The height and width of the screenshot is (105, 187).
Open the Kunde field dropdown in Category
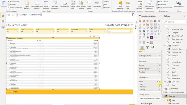coord(157,65)
